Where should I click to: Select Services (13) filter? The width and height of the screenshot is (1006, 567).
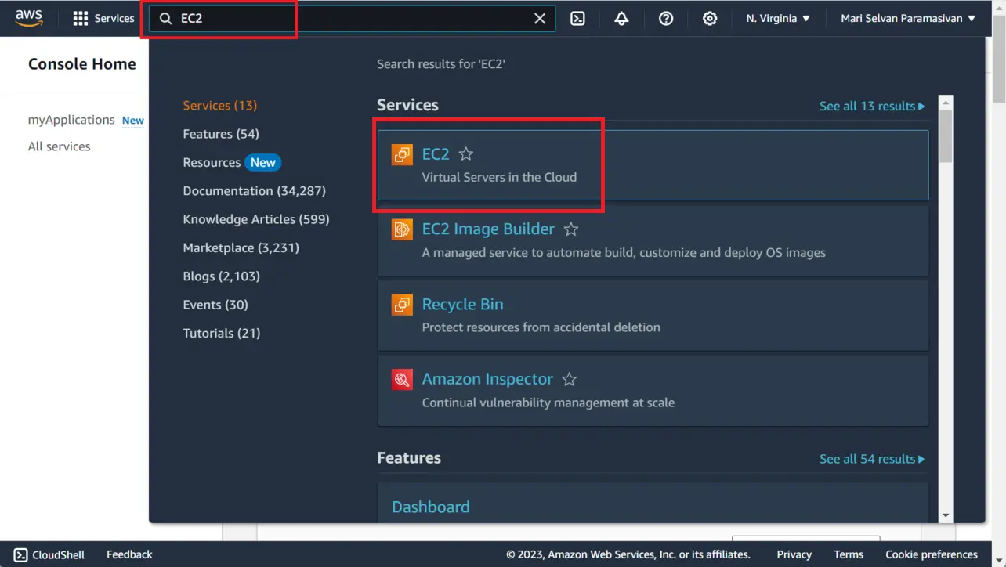(220, 105)
